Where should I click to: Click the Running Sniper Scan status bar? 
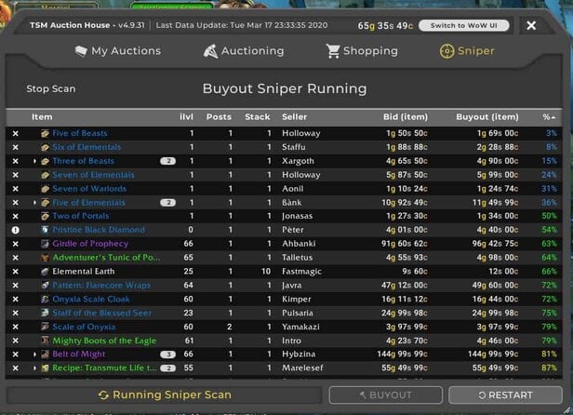tap(165, 395)
